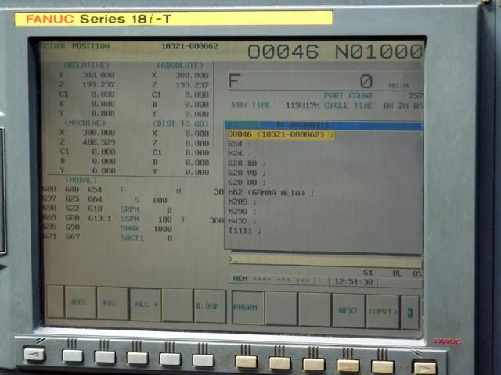Push the physical key below ABS softkey
This screenshot has width=501, height=375.
click(x=73, y=356)
